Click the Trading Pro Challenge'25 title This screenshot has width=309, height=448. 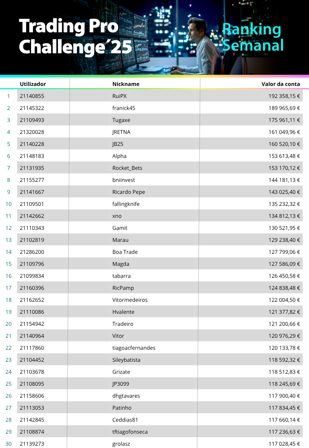tap(75, 36)
